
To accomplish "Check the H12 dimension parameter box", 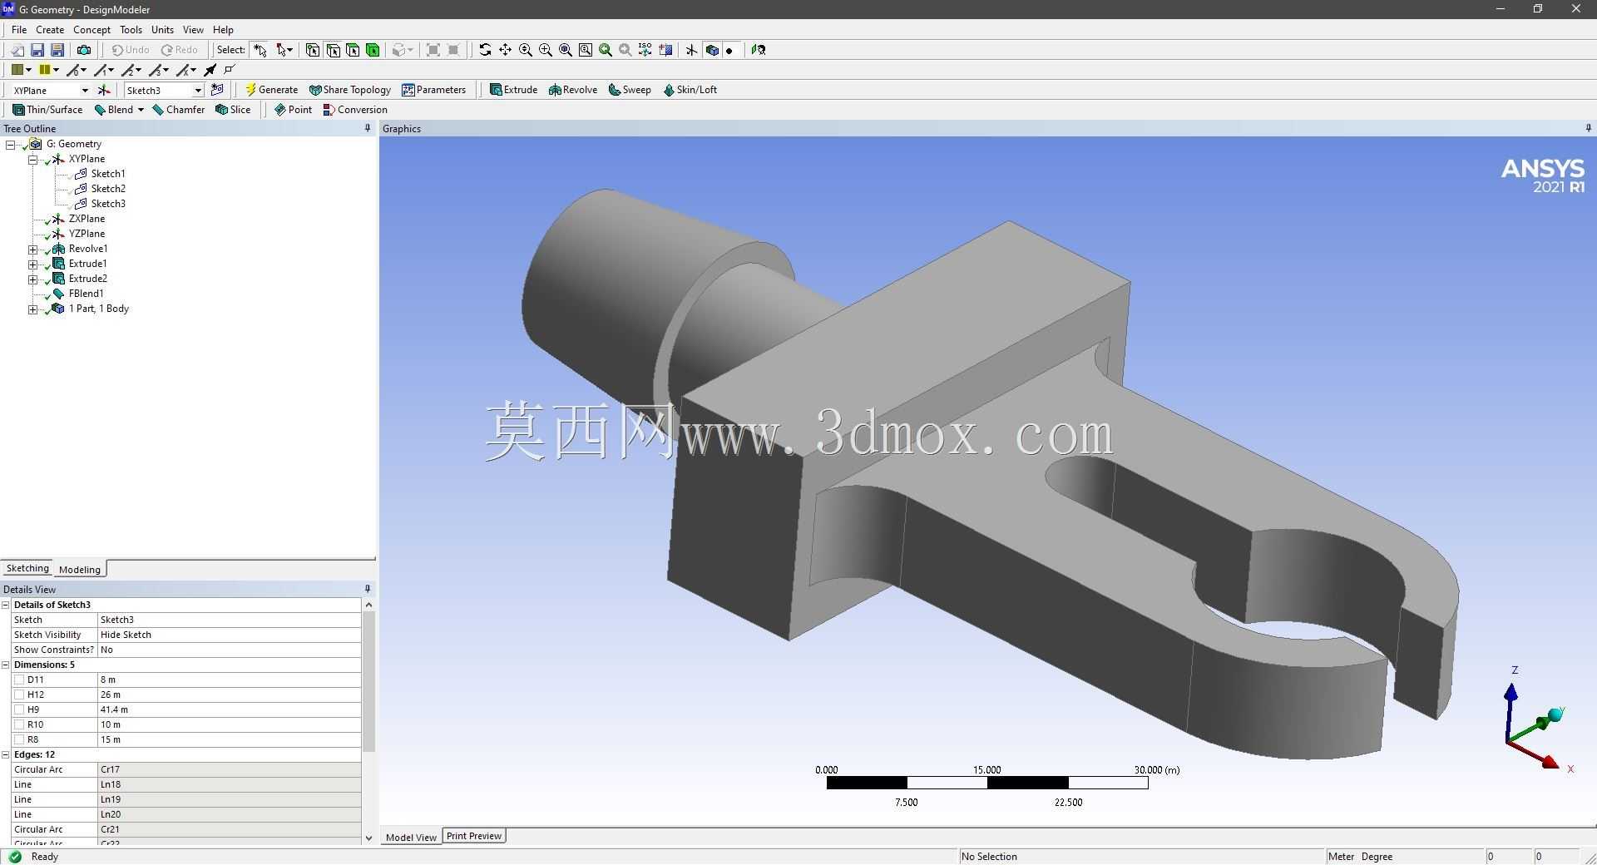I will [19, 694].
